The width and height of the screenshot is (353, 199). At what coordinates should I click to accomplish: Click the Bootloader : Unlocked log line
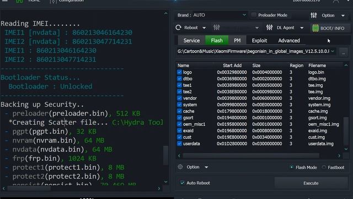pyautogui.click(x=50, y=86)
